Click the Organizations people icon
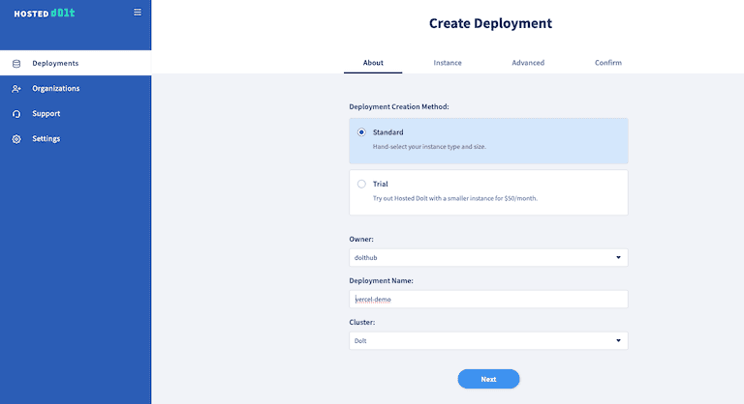The image size is (744, 404). [16, 89]
